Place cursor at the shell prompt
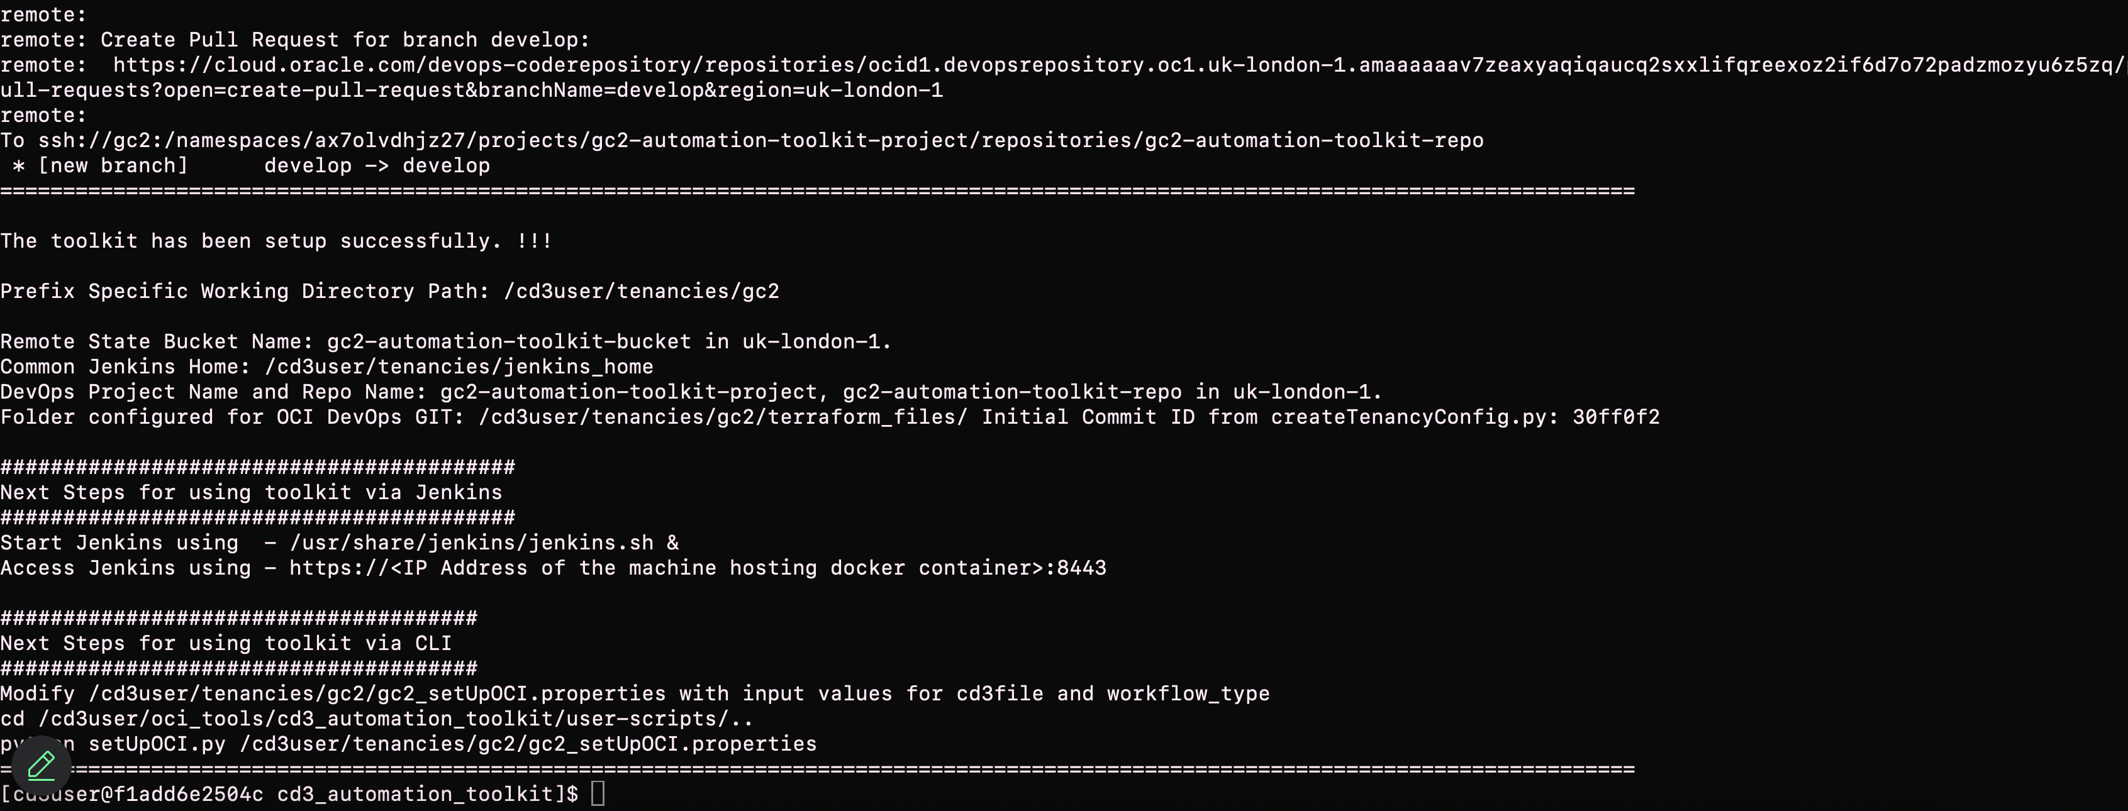2128x811 pixels. (599, 795)
